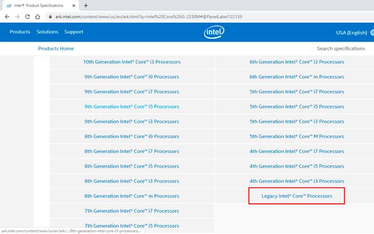Open 8th Generation Core i5 Processors
Viewport: 374px width, 234px height.
click(x=132, y=166)
